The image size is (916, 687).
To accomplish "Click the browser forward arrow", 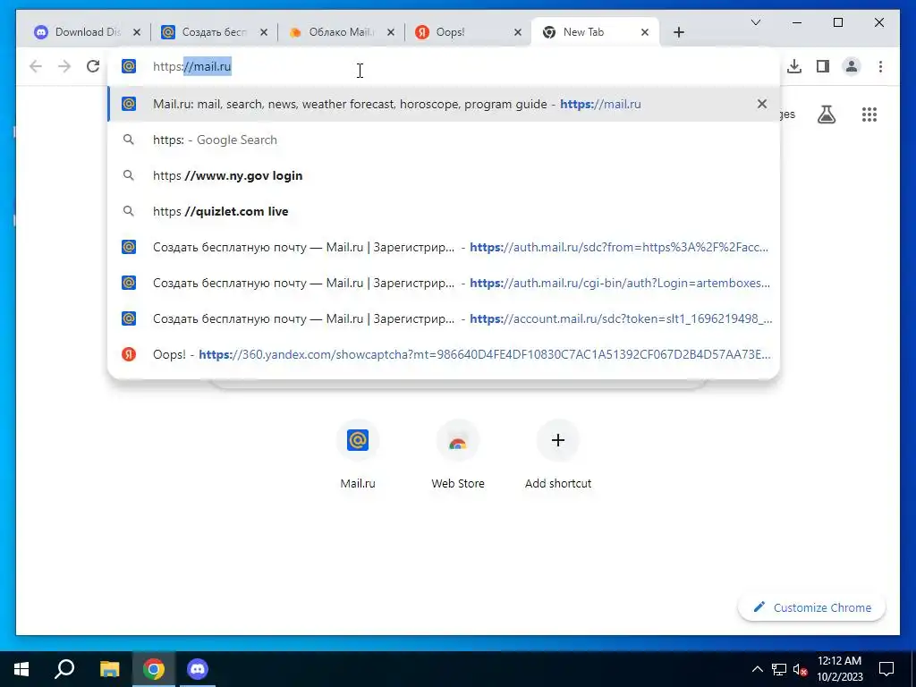I will (x=64, y=66).
